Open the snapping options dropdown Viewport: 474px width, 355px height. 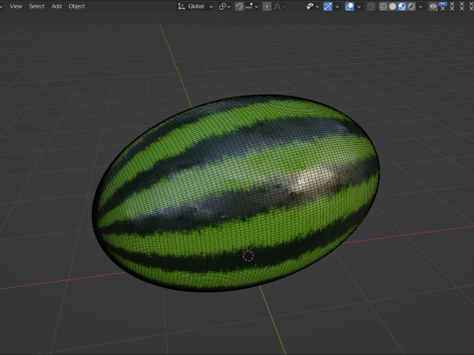[x=252, y=6]
